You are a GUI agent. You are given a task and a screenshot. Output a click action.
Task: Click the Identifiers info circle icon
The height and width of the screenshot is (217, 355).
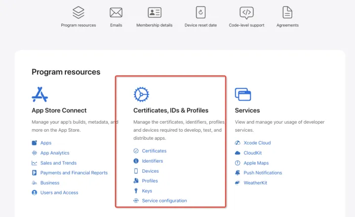click(136, 161)
